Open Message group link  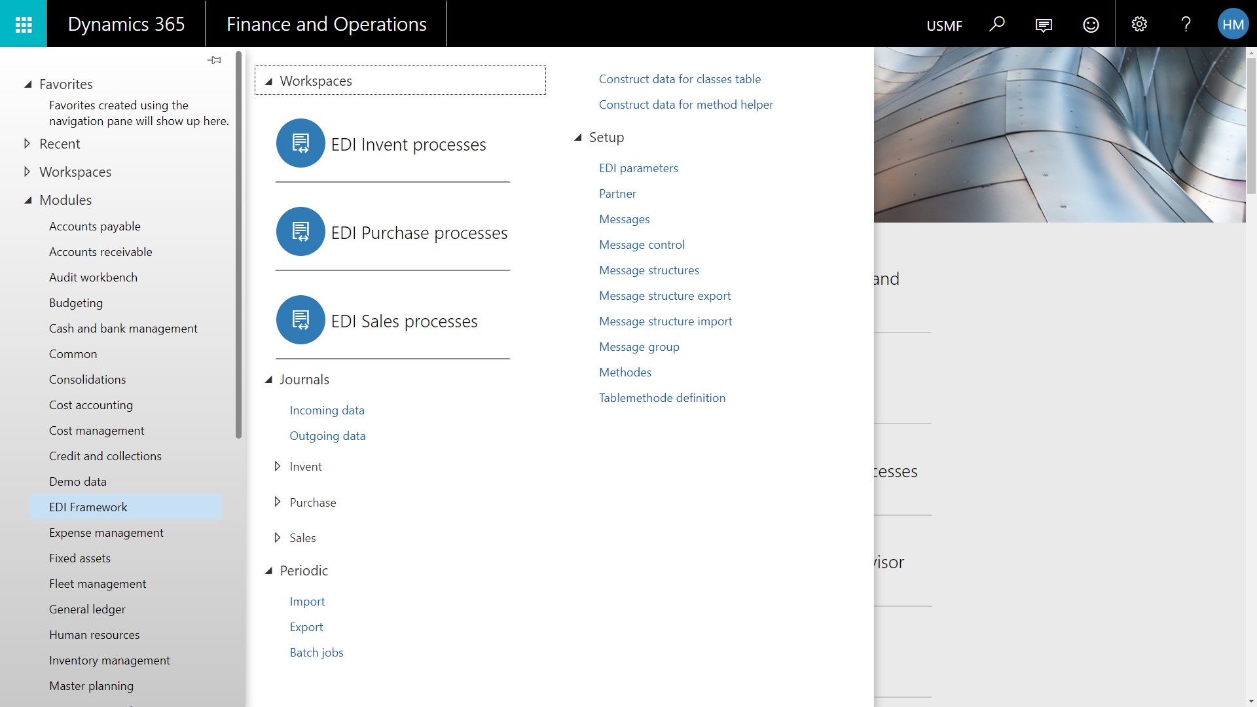(639, 347)
